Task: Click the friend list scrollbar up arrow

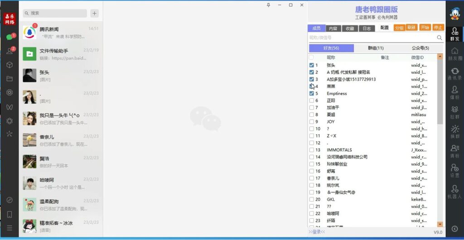Action: 440,56
